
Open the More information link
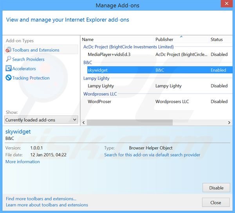(23, 162)
